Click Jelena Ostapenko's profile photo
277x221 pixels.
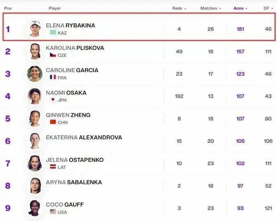(35, 163)
